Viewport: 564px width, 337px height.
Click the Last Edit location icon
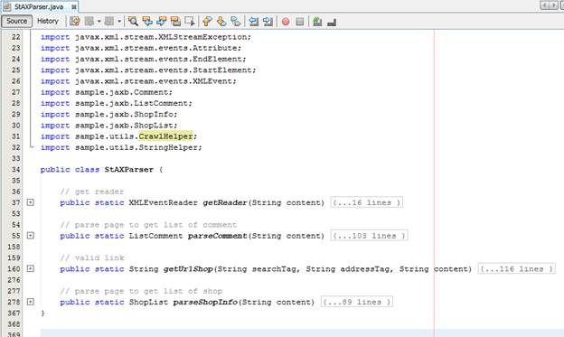click(75, 21)
